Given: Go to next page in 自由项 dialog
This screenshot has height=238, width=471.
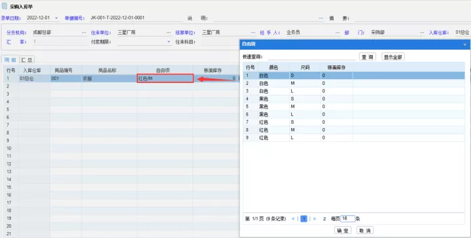Looking at the screenshot, I should point(315,219).
